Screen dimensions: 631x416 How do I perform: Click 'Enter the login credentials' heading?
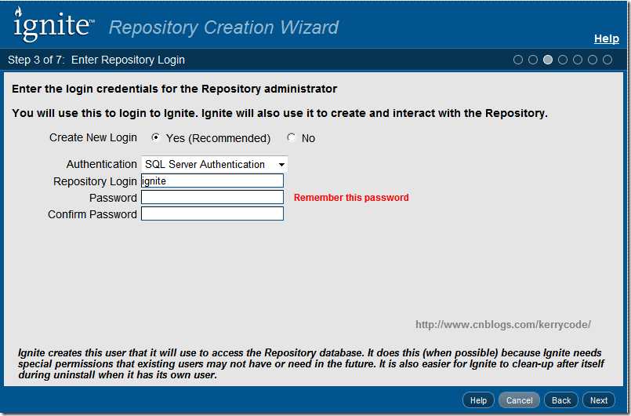click(174, 89)
